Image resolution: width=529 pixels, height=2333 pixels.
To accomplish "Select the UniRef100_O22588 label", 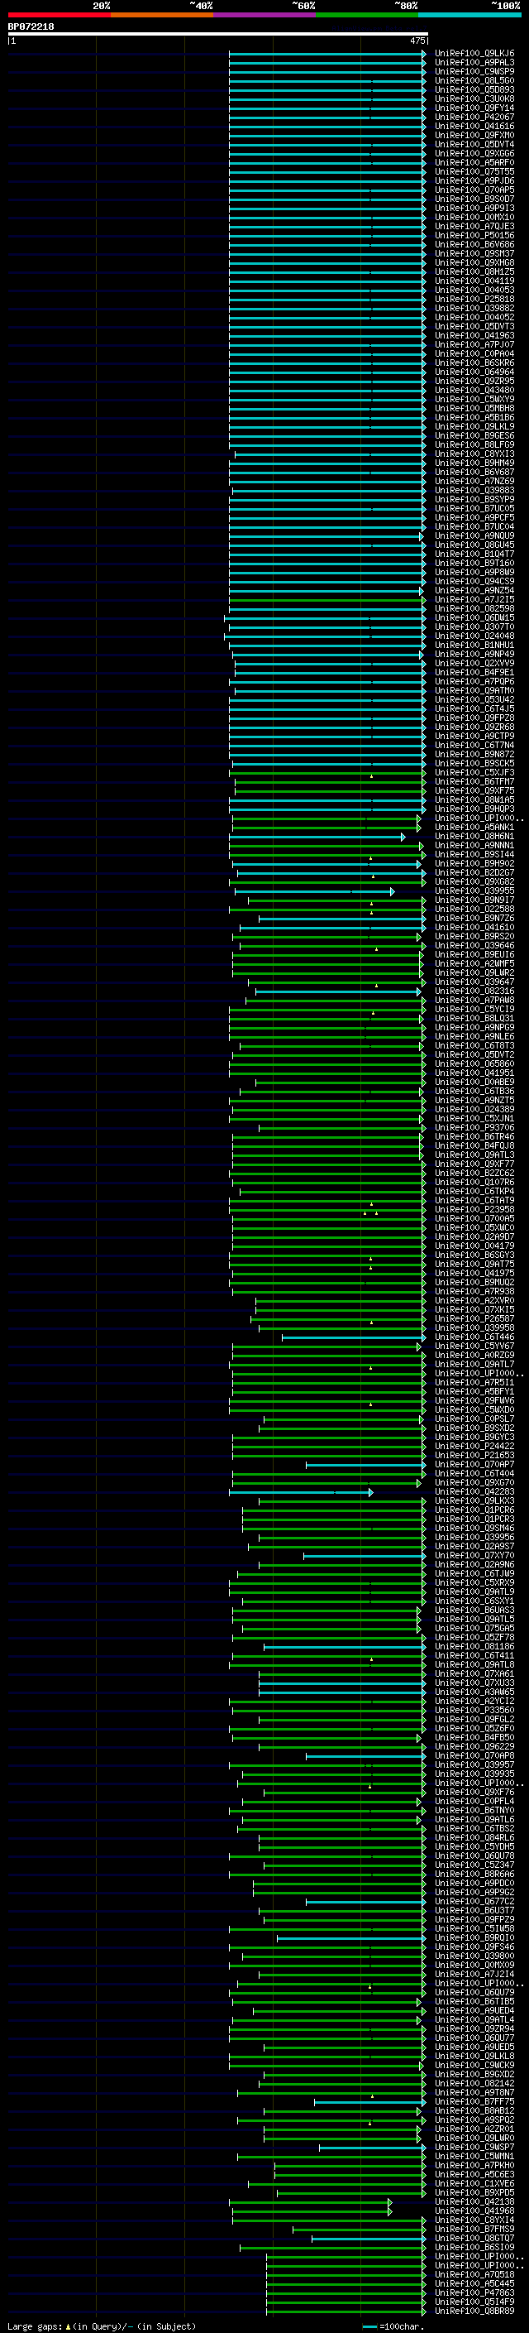I will pos(474,910).
